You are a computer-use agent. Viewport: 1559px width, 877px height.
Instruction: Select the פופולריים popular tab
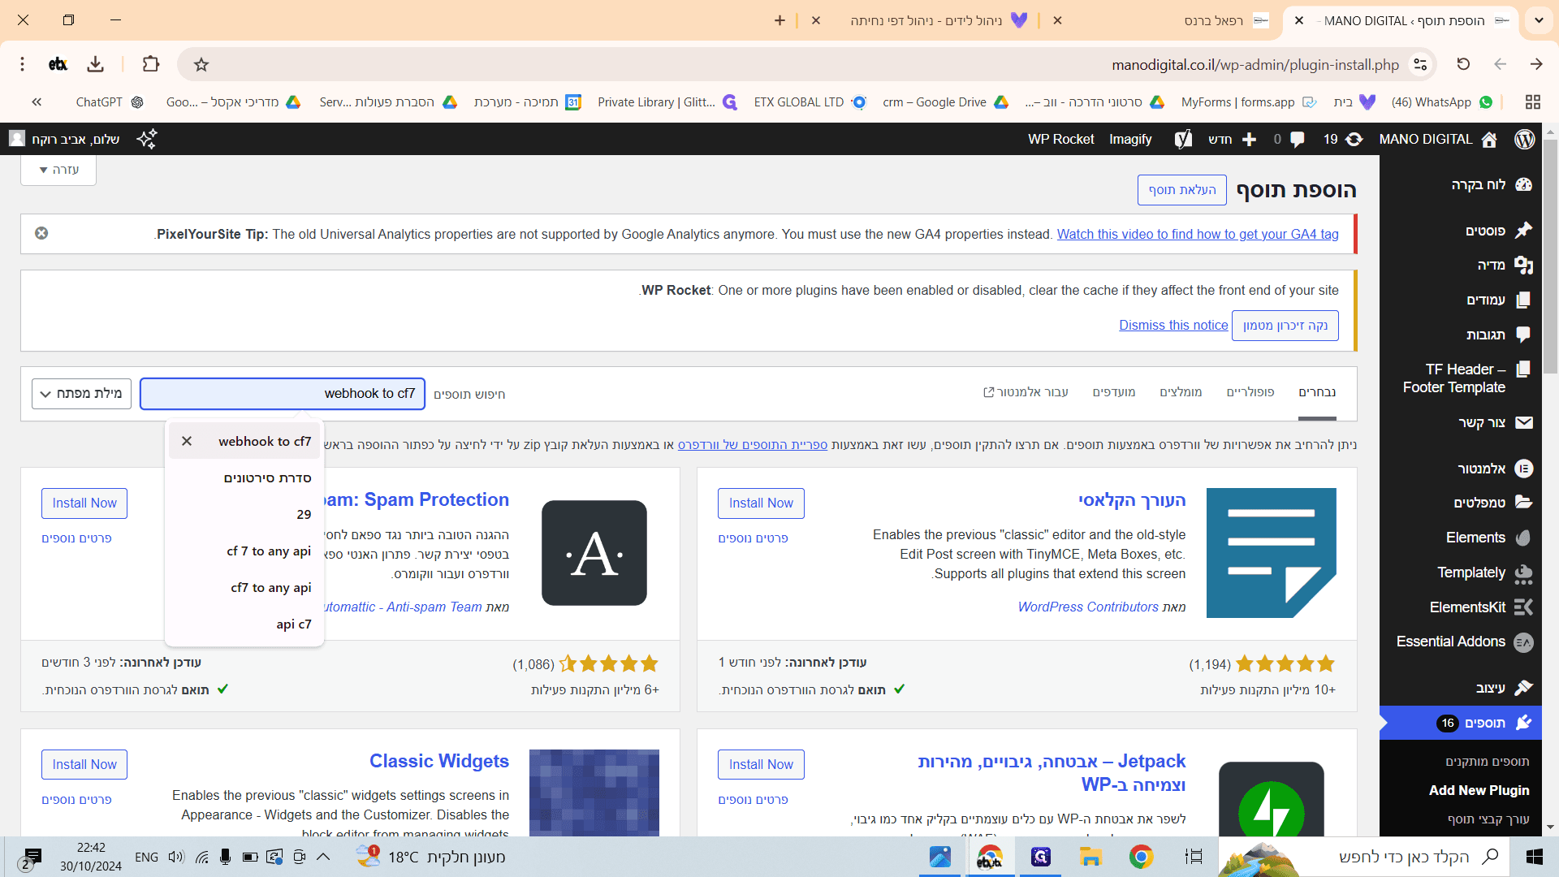pyautogui.click(x=1250, y=391)
